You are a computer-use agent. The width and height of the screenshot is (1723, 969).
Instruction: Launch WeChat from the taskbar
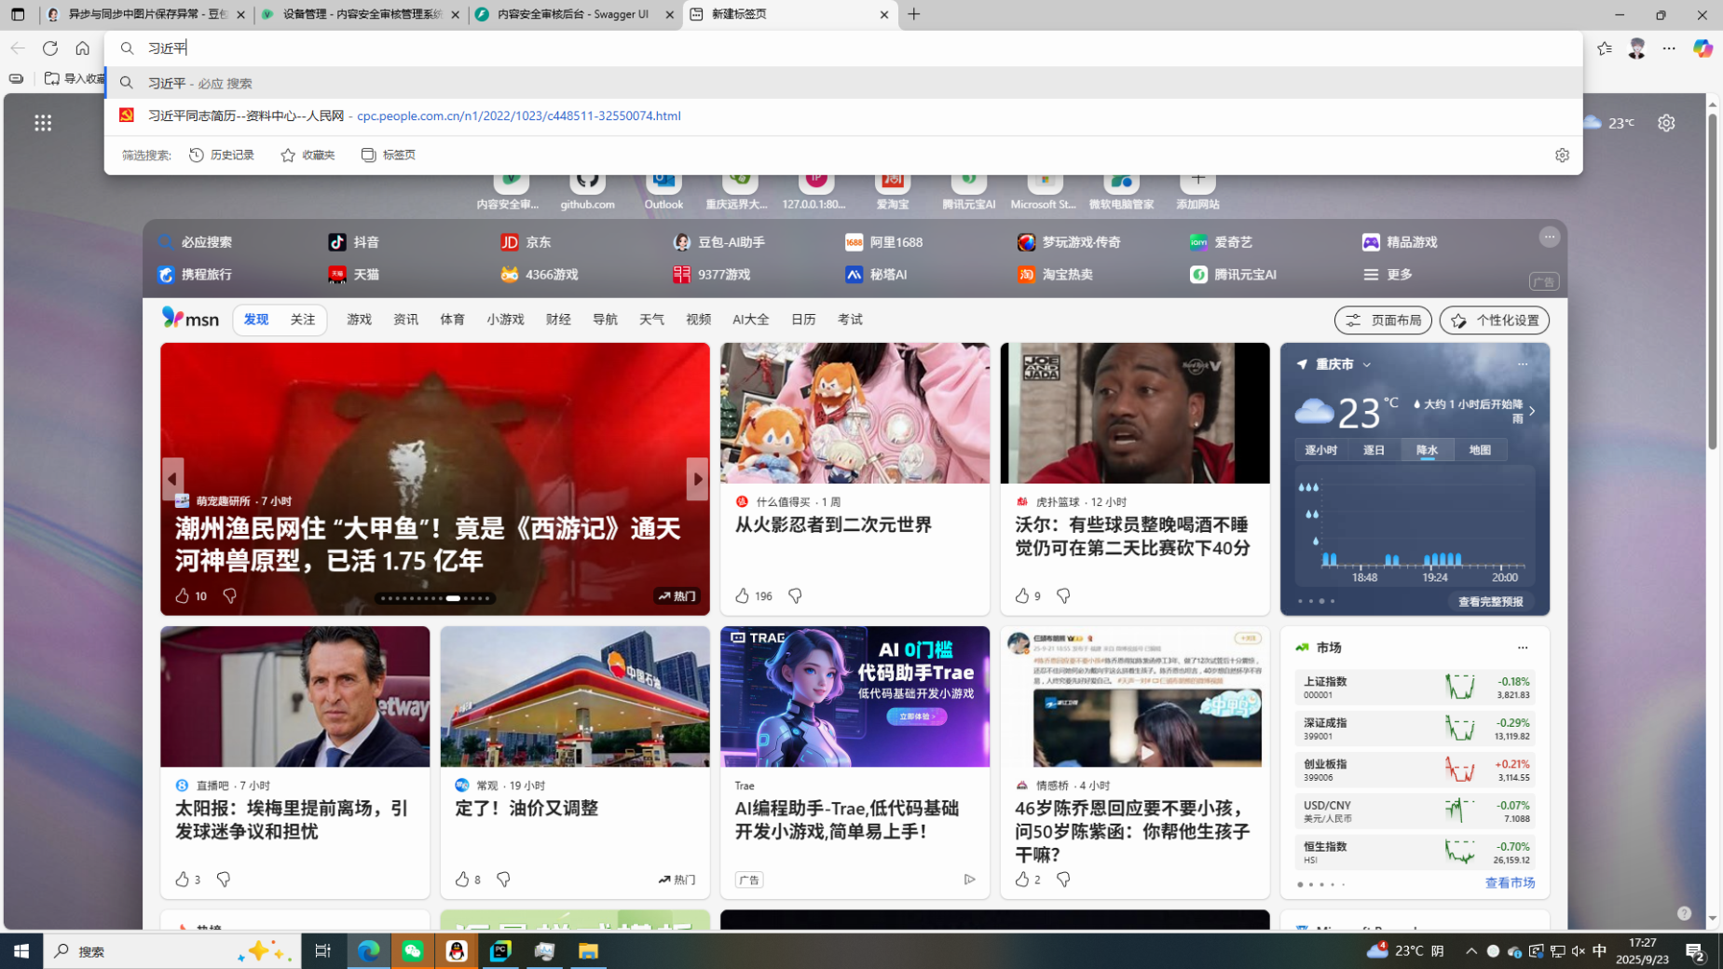pos(413,950)
